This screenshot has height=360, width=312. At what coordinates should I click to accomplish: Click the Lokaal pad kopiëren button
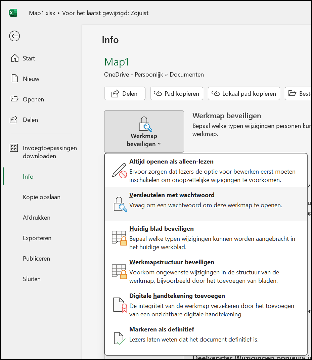[x=244, y=93]
